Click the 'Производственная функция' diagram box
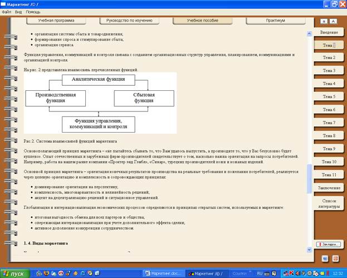Screen dimensions: 347x278 click(x=56, y=98)
